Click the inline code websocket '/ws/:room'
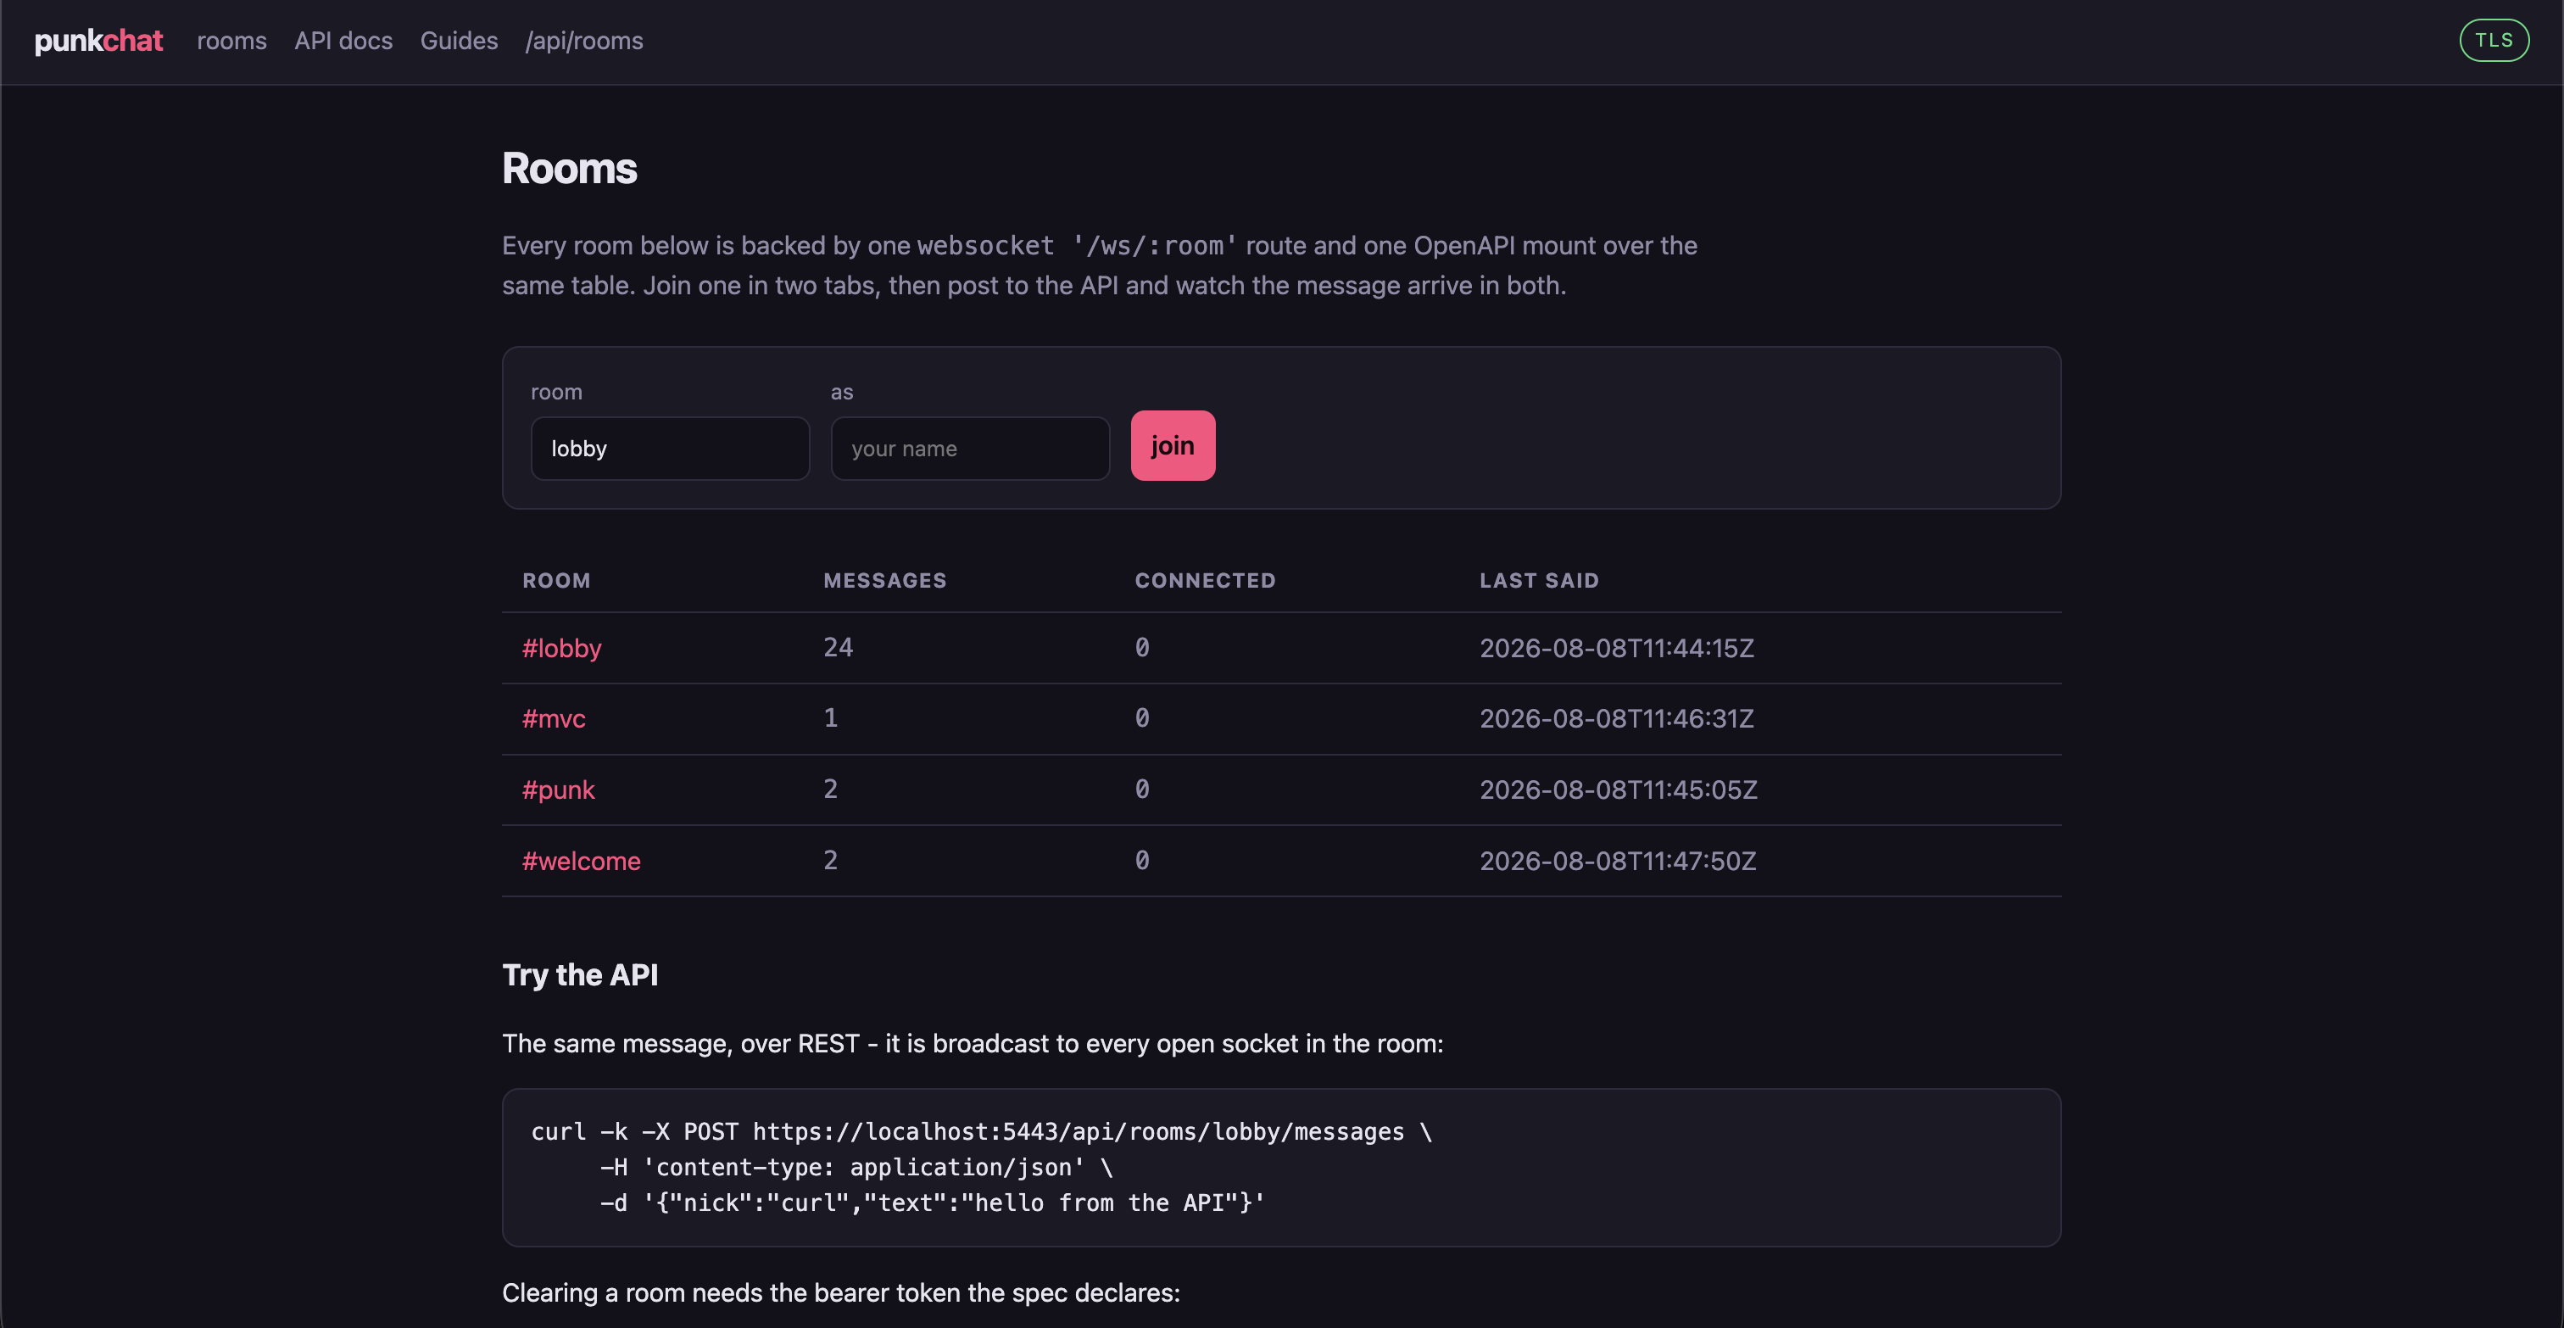Screen dimensions: 2564x1328 (x=1077, y=246)
